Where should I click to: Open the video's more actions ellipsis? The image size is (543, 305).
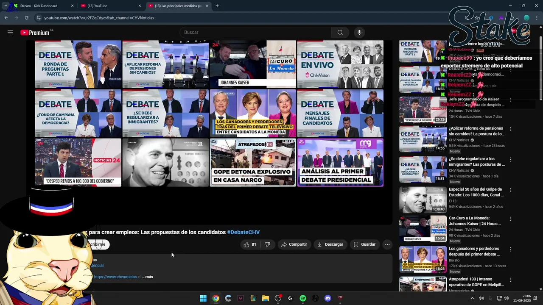tap(387, 244)
